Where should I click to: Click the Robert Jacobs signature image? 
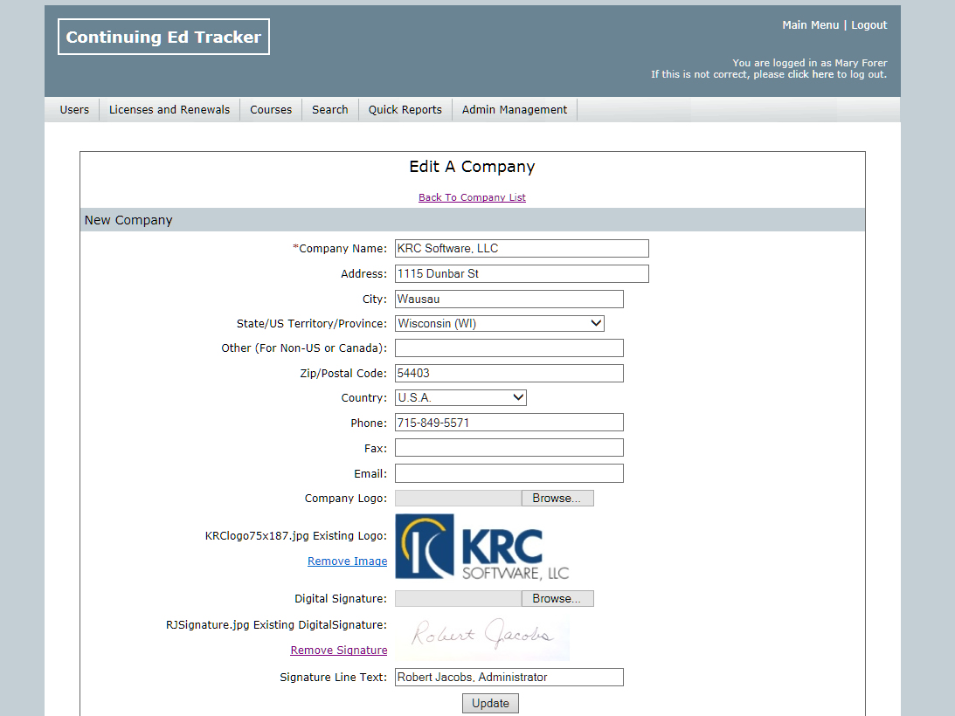pos(482,637)
